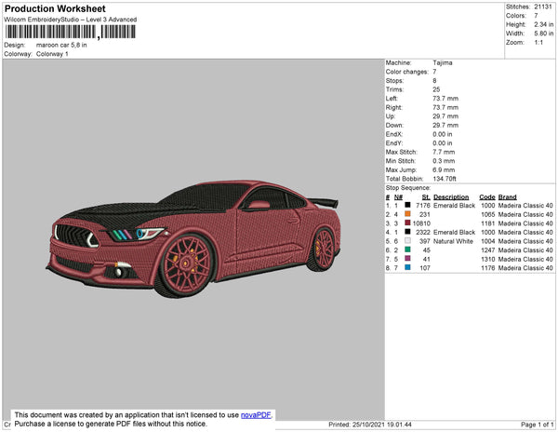Click the thread code '1181'
558x432 pixels.
point(488,223)
